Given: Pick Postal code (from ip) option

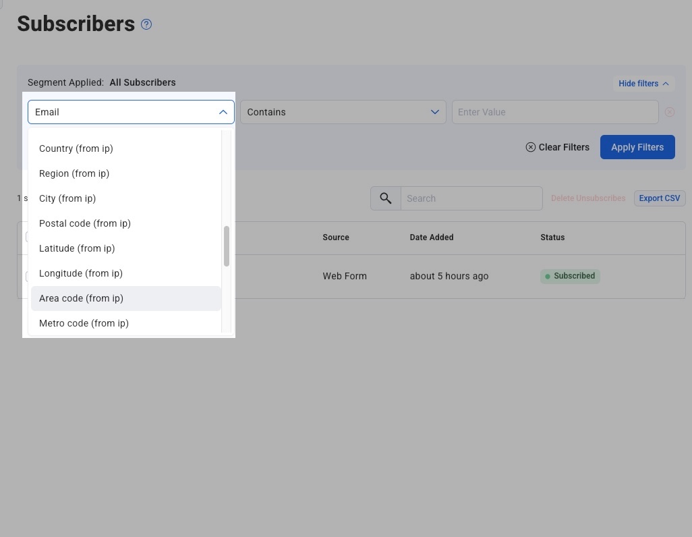Looking at the screenshot, I should pos(85,223).
